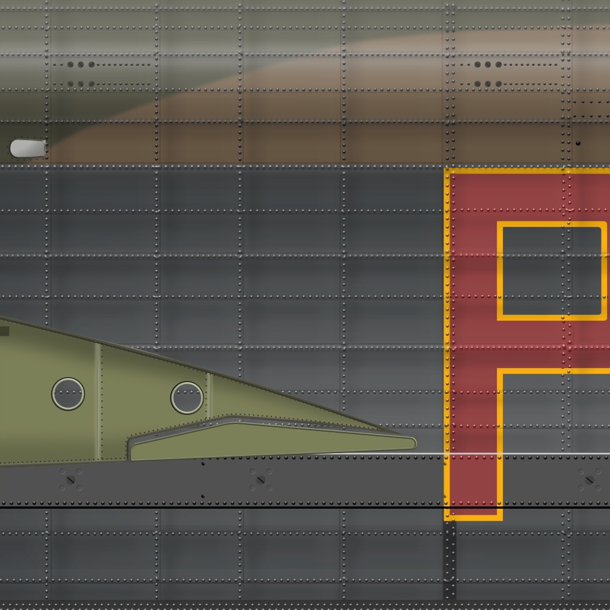Screen dimensions: 610x610
Task: Click the middle cross-head screw on lower strip
Action: [260, 479]
